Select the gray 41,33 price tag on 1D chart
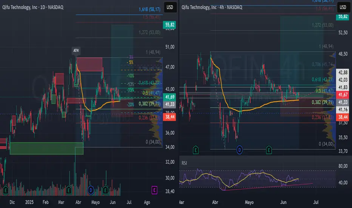 click(x=170, y=104)
